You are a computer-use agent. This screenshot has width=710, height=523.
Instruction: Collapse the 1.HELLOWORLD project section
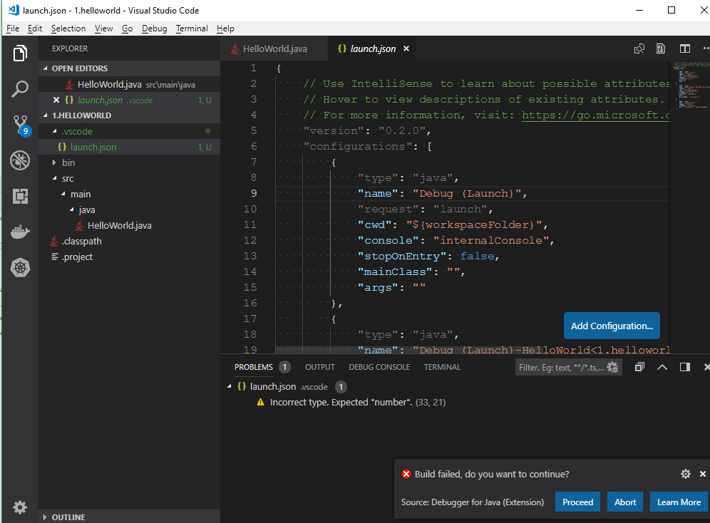[x=46, y=115]
